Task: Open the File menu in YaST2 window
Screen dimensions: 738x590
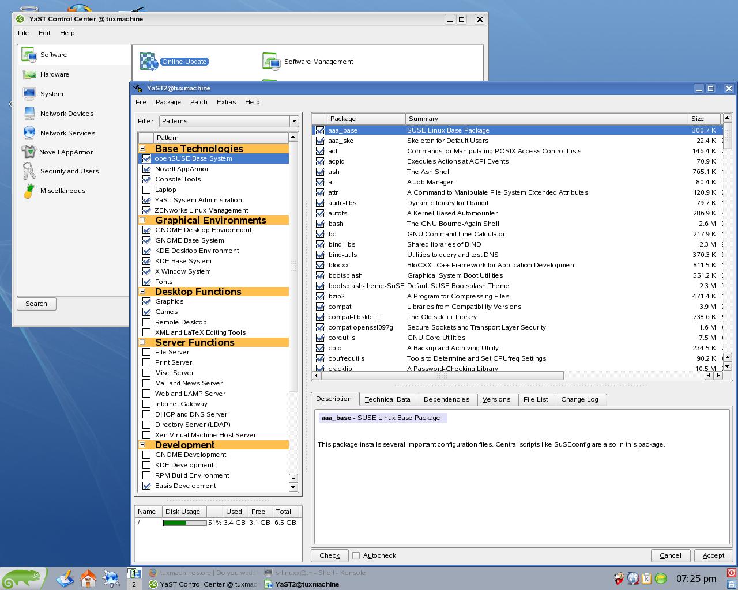Action: (x=141, y=102)
